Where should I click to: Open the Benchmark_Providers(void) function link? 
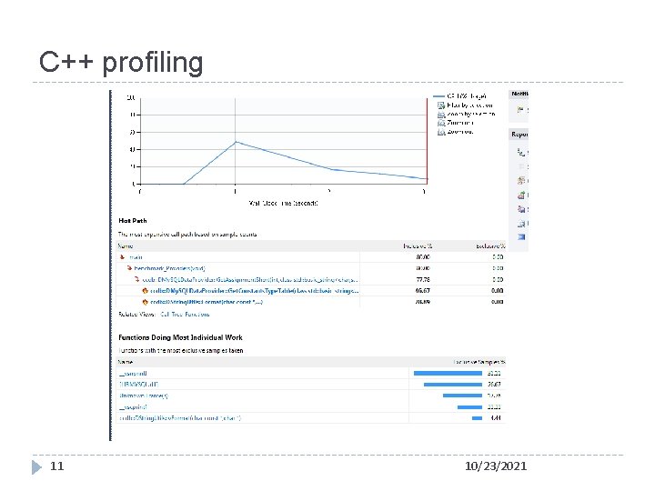pos(169,268)
